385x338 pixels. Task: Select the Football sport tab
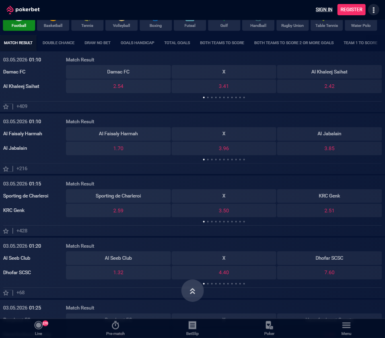(x=19, y=25)
